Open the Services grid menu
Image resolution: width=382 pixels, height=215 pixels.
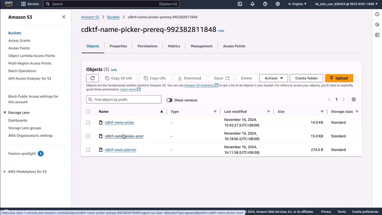point(30,4)
